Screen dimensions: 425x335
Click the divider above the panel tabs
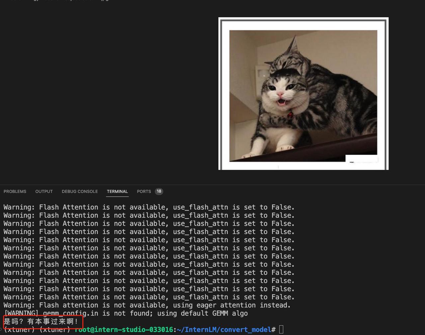click(x=212, y=185)
